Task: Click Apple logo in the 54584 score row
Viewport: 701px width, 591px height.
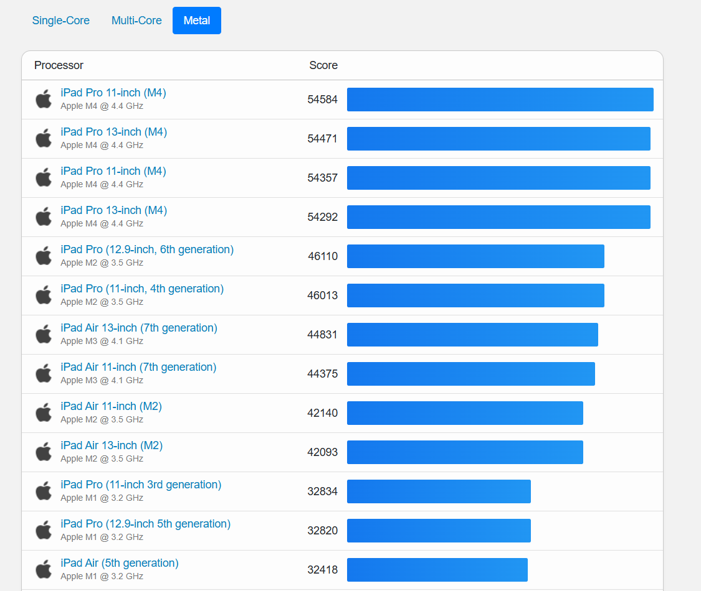Action: [x=44, y=99]
